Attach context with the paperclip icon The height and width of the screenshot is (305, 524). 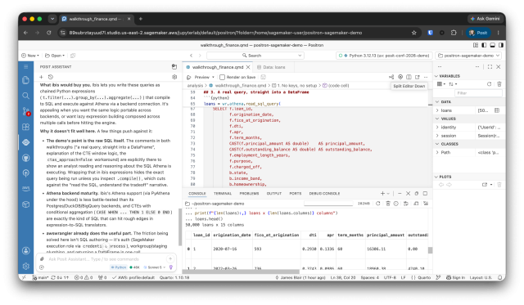pyautogui.click(x=42, y=259)
